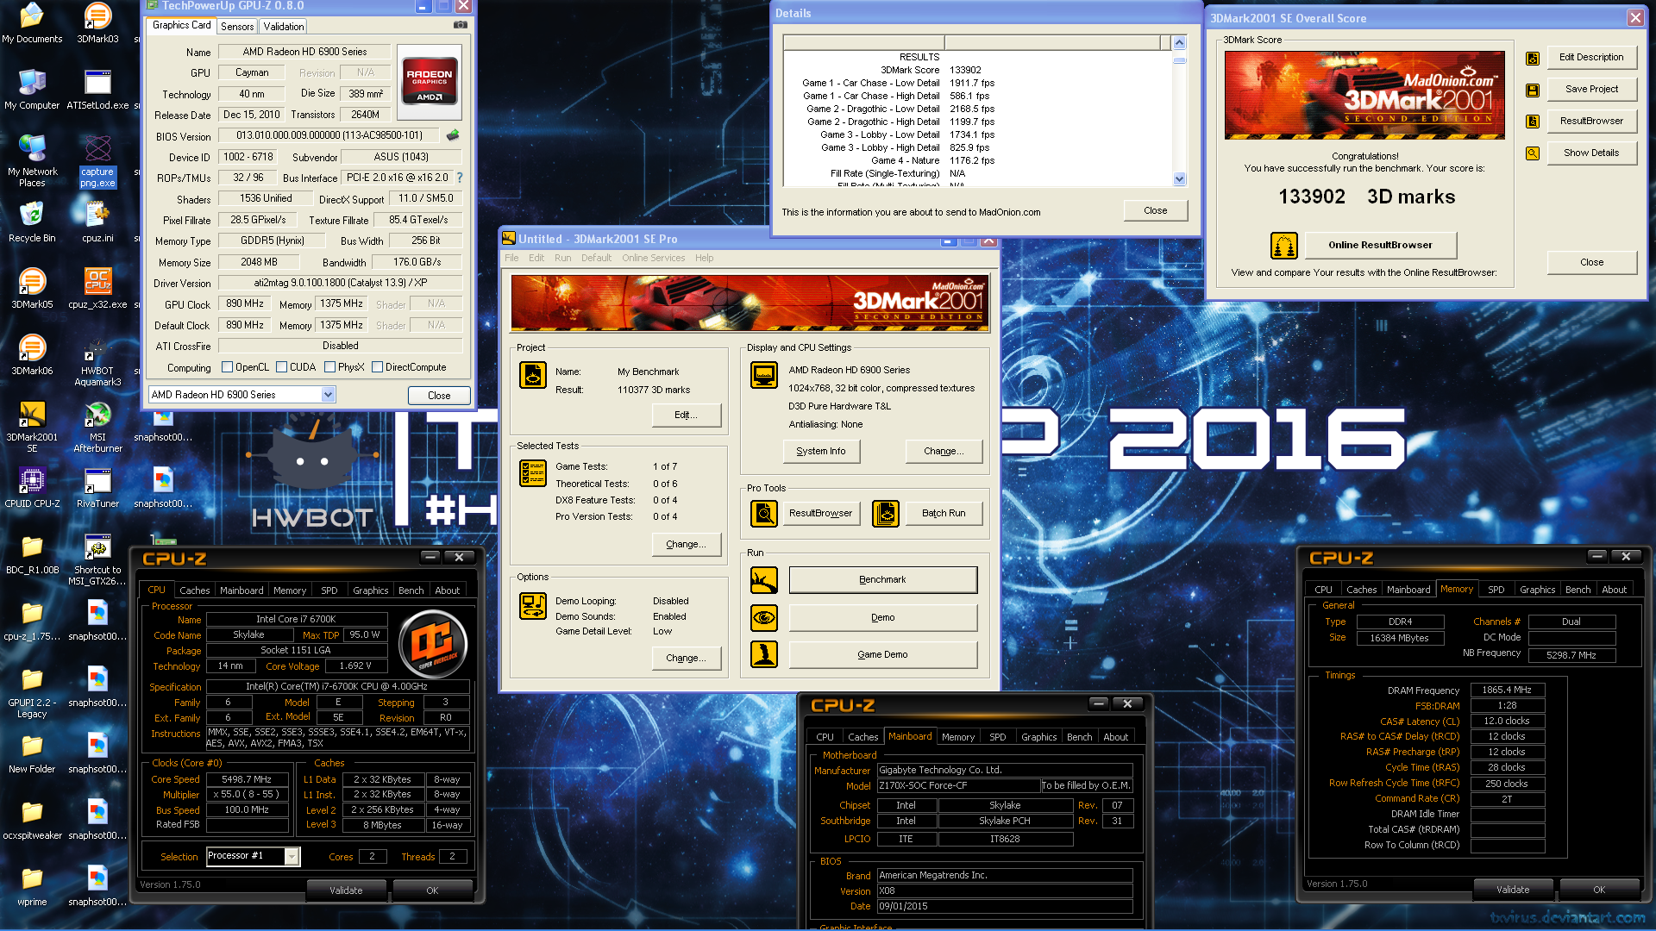This screenshot has width=1656, height=931.
Task: Click the DRAM Frequency value 1865.4 MHz
Action: (1507, 690)
